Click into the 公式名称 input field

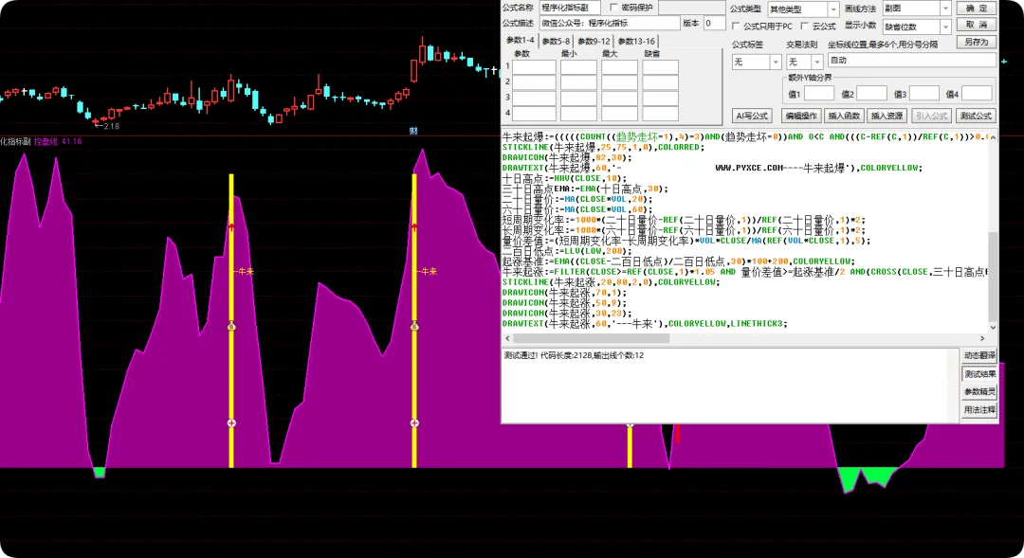(569, 8)
